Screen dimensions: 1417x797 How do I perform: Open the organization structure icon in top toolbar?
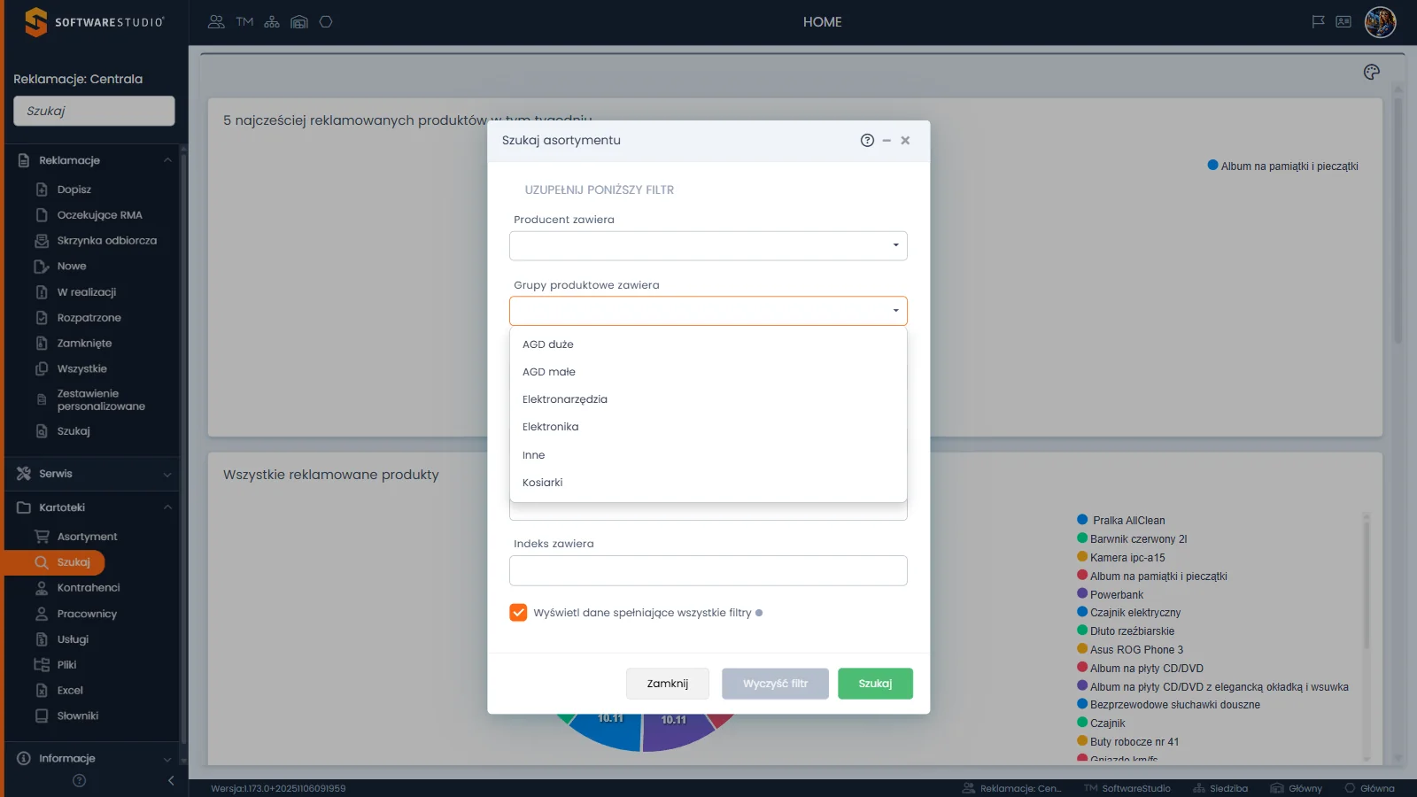[272, 22]
